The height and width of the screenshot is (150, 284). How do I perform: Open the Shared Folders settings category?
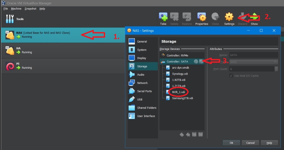pos(143,108)
